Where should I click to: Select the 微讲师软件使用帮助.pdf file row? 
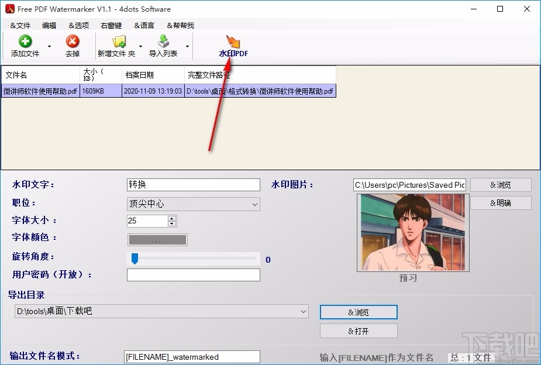(168, 91)
